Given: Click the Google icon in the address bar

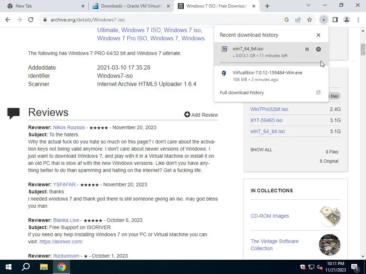Looking at the screenshot, I should (x=287, y=20).
